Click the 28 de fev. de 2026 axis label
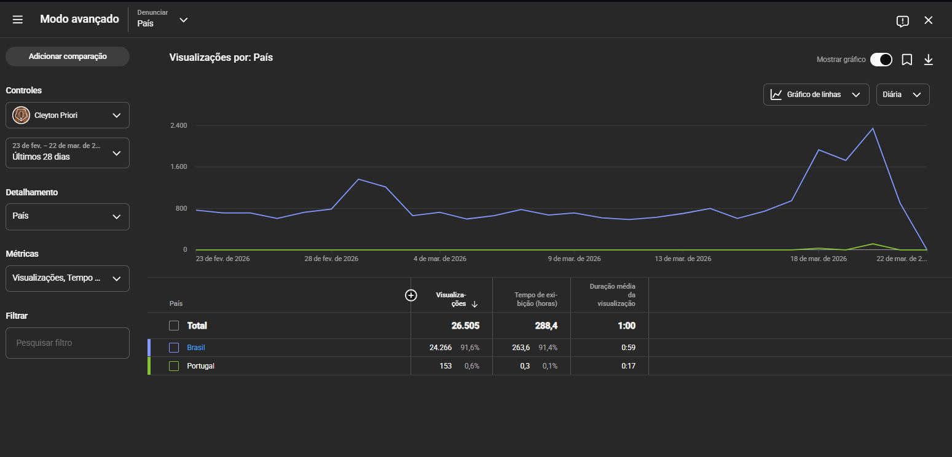 331,259
